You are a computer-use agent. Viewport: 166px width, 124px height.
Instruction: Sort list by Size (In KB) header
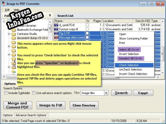click(142, 21)
